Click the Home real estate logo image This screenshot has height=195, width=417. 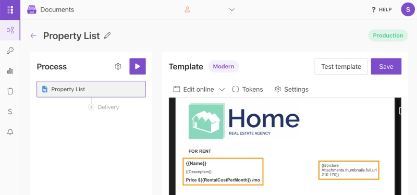coord(244,121)
